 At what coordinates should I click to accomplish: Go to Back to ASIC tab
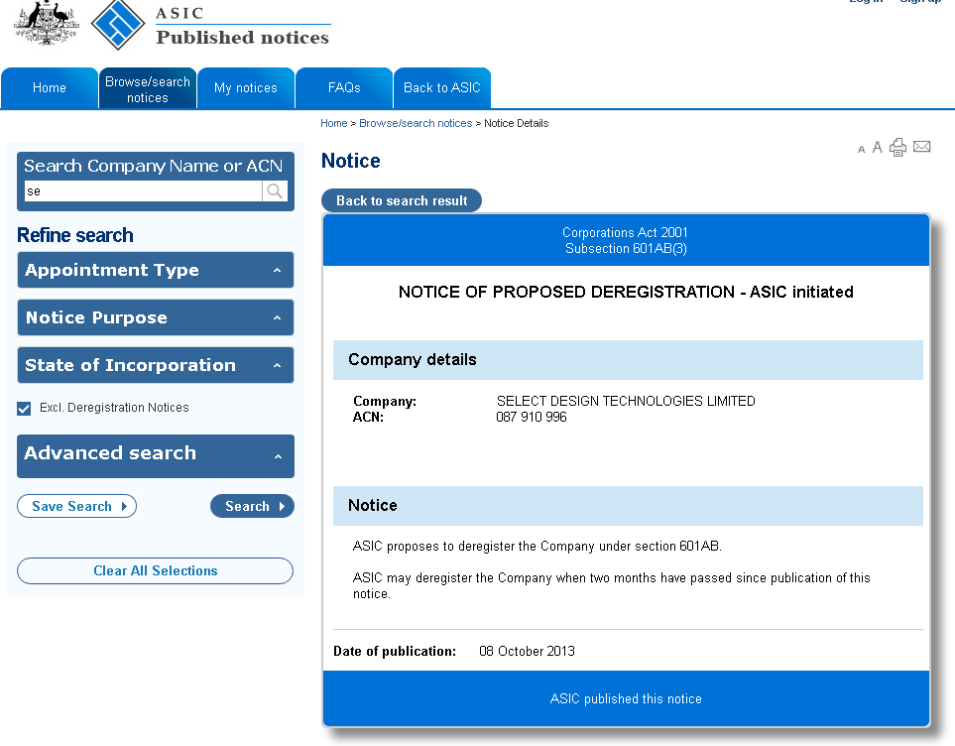coord(442,88)
